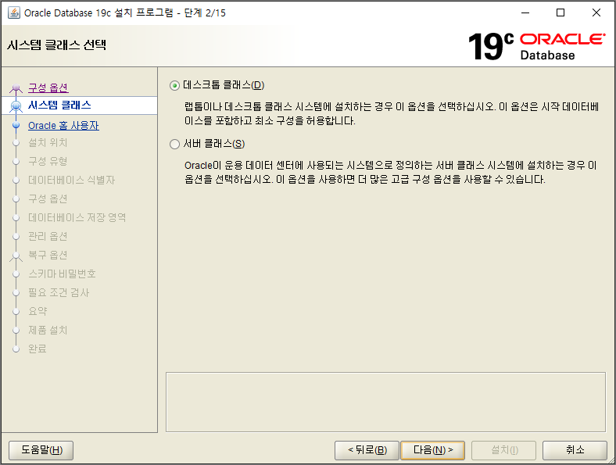Click the disabled 설치(I) button
Viewport: 616px width, 465px height.
504,450
